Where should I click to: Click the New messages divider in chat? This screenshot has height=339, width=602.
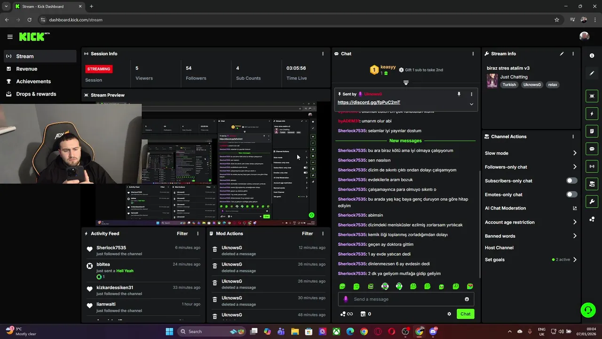[x=405, y=141]
